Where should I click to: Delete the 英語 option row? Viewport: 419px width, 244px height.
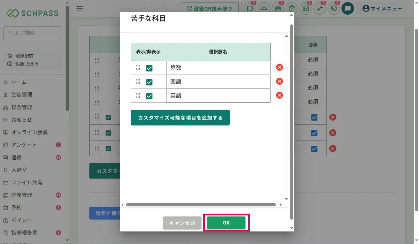tap(279, 95)
